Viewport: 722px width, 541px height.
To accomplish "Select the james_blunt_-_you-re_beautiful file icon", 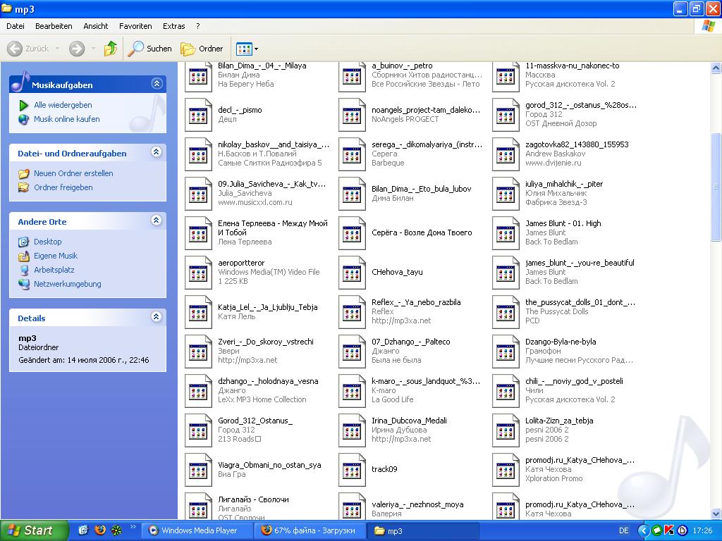I will [506, 273].
